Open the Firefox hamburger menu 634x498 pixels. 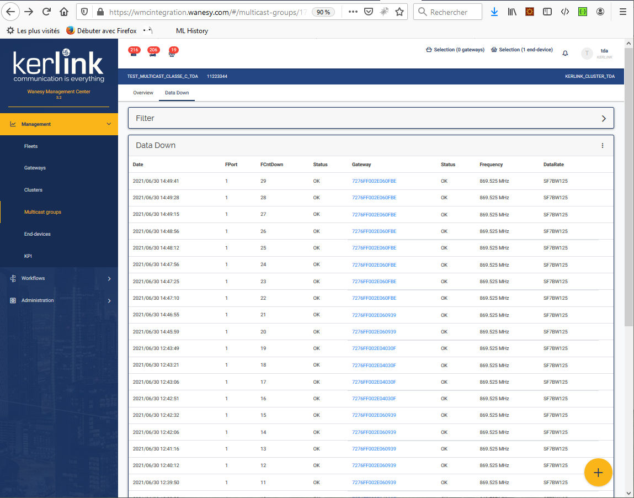click(622, 12)
